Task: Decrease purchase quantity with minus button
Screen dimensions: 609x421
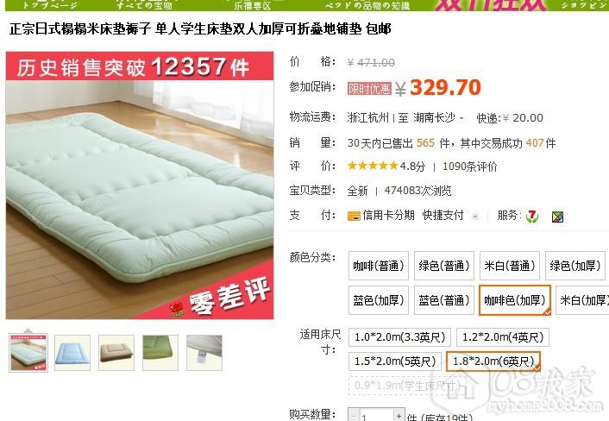Action: point(354,416)
